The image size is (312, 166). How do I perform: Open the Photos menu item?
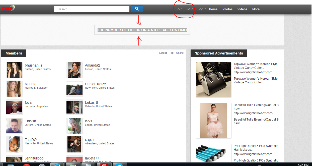click(x=227, y=9)
